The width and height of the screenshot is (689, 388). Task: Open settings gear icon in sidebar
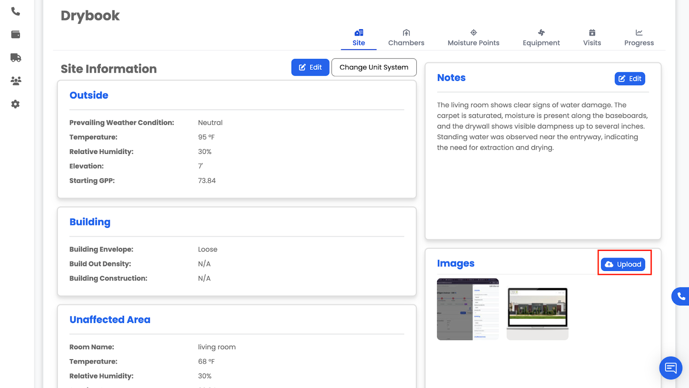(x=16, y=104)
